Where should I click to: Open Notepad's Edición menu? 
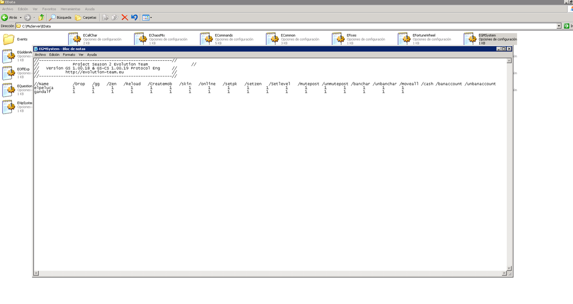tap(54, 55)
